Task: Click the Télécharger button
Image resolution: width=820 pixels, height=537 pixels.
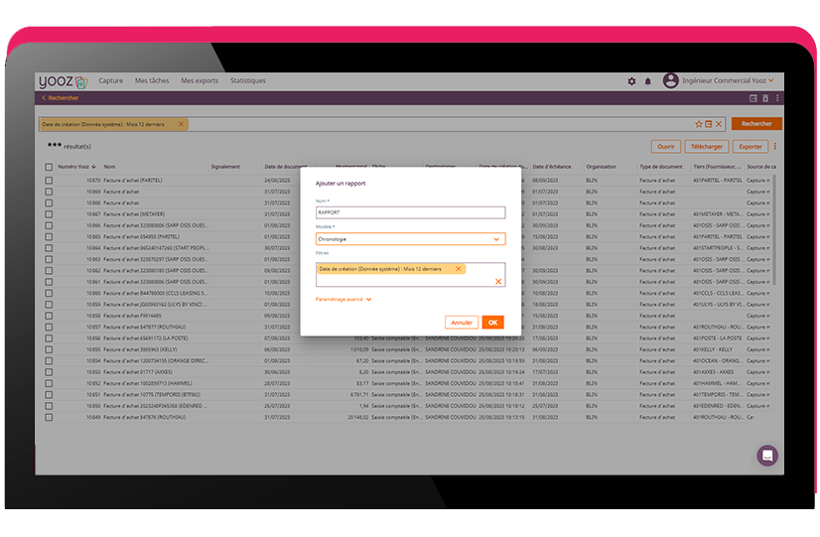Action: (x=707, y=146)
